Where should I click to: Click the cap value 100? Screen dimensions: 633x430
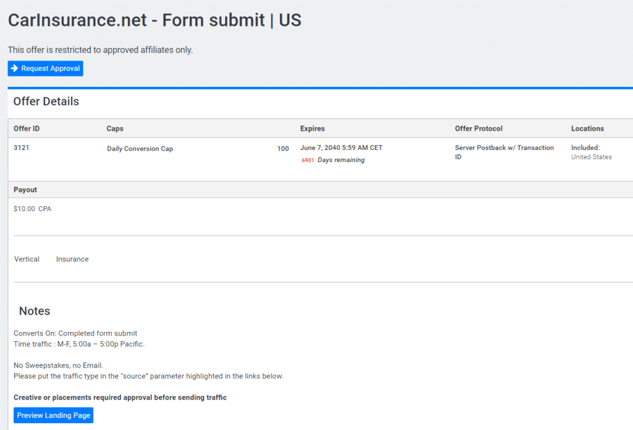pos(283,149)
